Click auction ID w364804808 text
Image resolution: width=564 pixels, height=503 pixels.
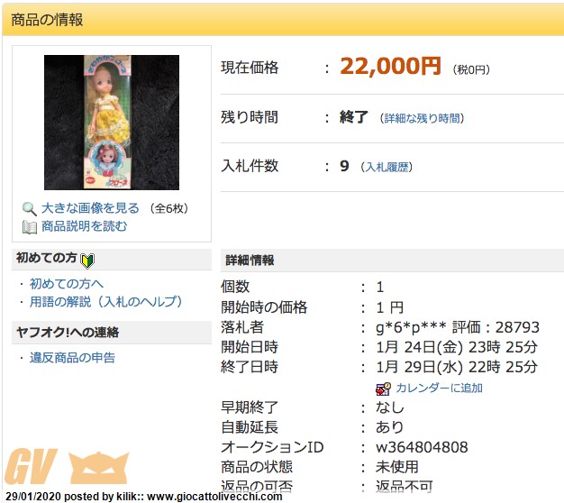click(422, 447)
